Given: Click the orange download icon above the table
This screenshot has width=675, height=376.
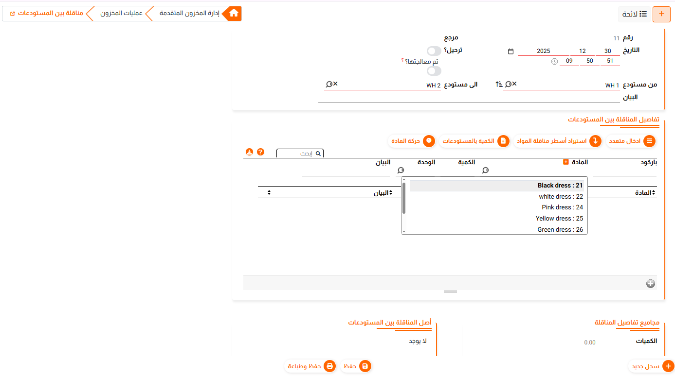Looking at the screenshot, I should (x=249, y=152).
